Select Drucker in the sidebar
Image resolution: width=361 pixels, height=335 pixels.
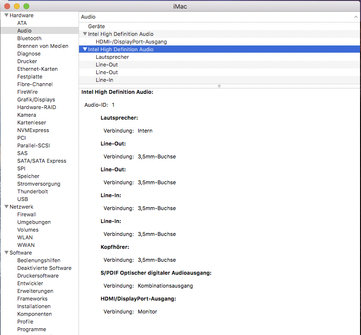[27, 61]
